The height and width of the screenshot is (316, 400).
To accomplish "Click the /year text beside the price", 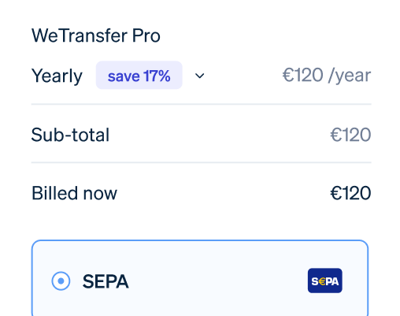I will tap(350, 76).
